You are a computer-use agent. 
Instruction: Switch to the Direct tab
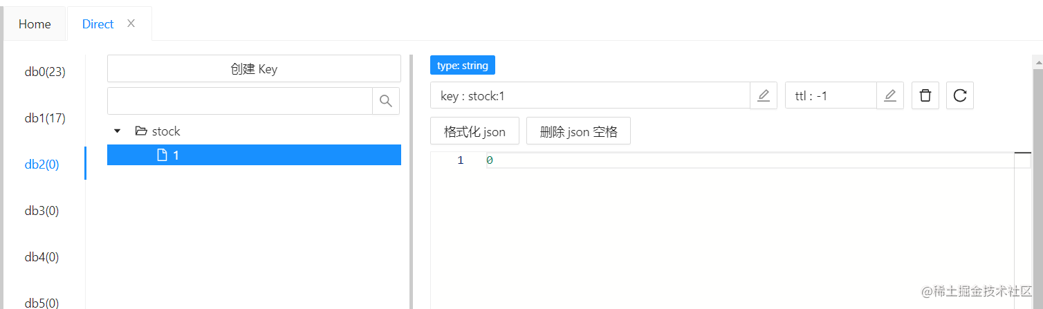coord(98,24)
